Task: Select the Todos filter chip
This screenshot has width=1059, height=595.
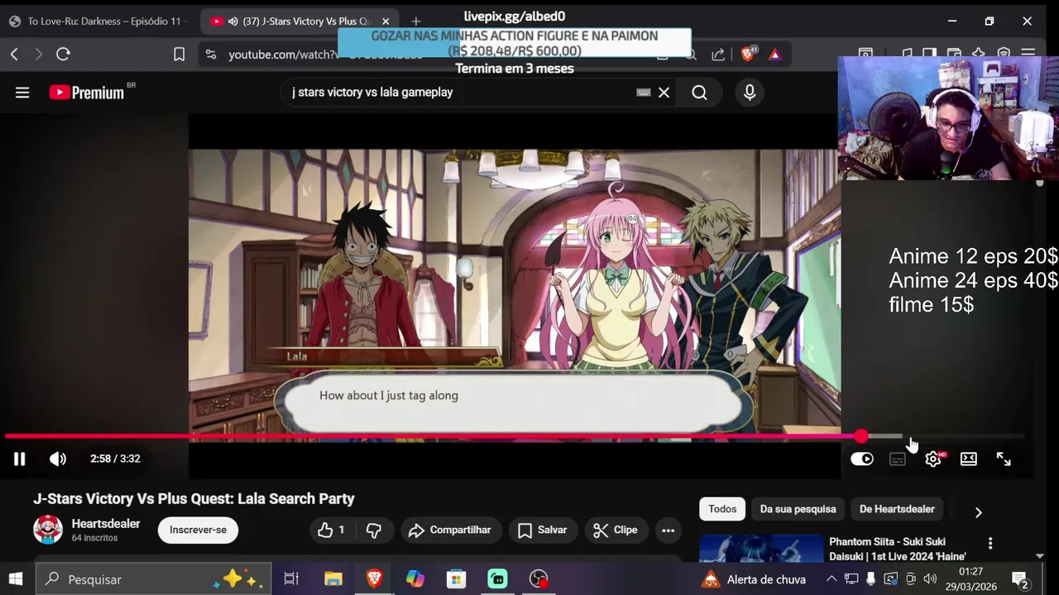Action: coord(722,509)
